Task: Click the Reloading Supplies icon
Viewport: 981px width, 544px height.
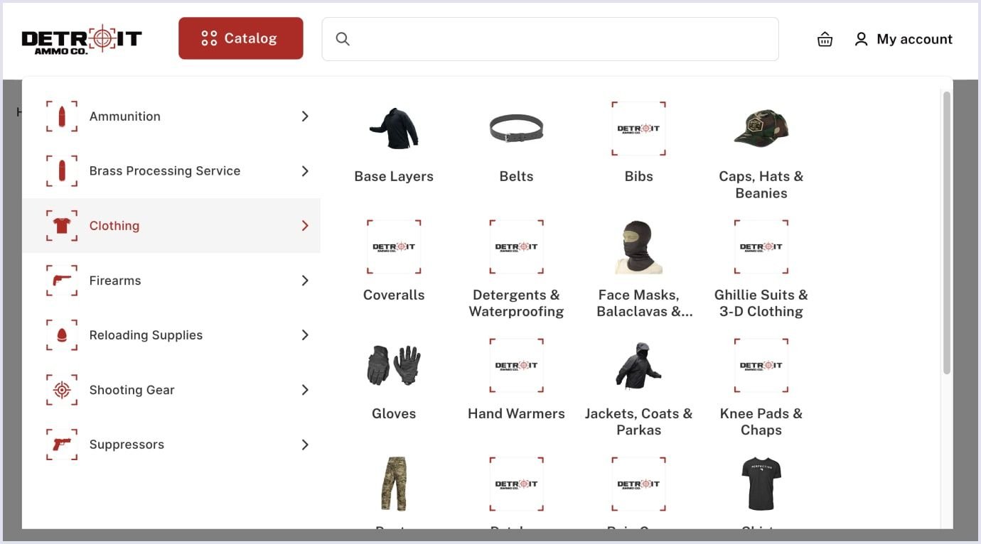Action: [62, 335]
